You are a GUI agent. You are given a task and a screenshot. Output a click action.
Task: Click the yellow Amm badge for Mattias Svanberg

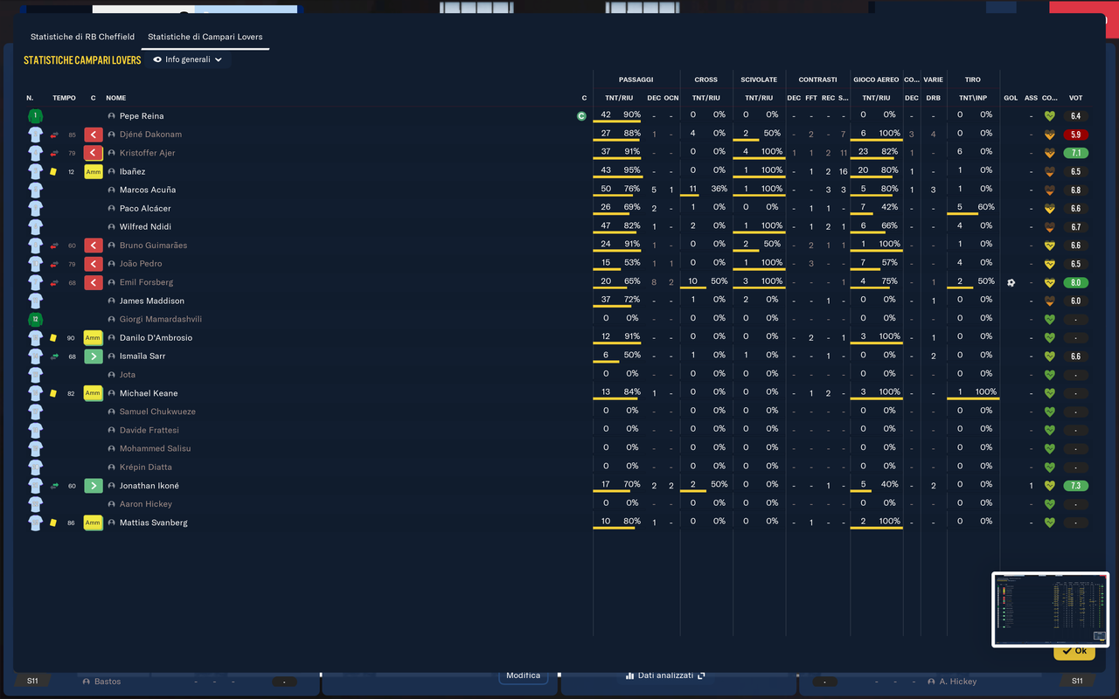pos(94,523)
